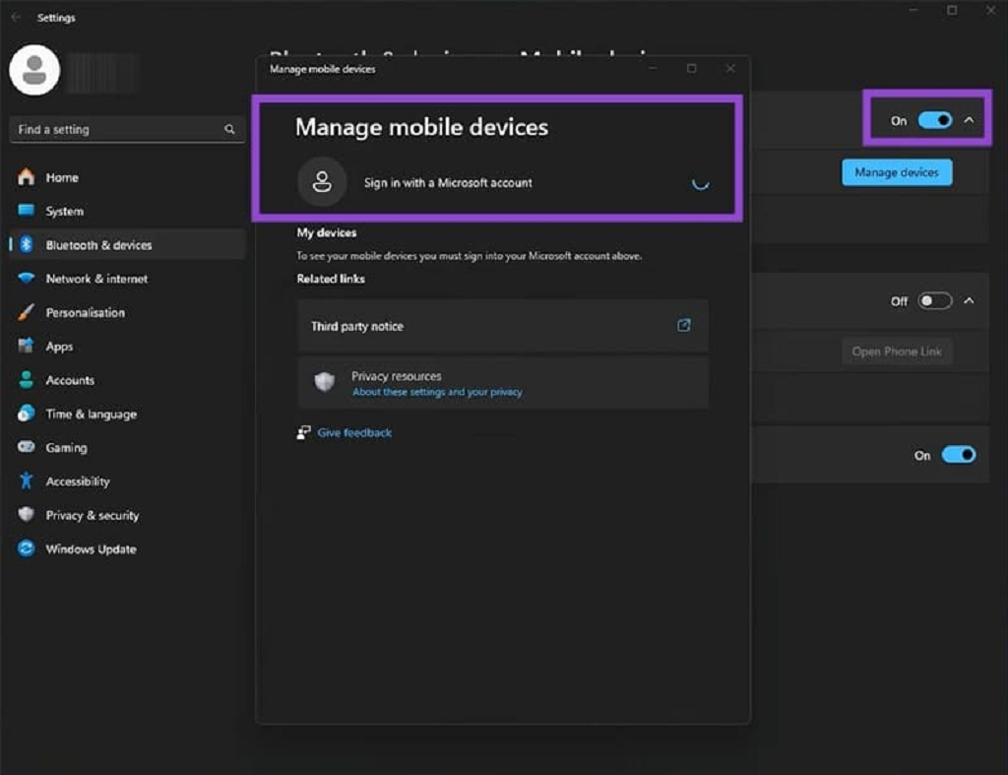Turn off the top highlighted On toggle
This screenshot has width=1008, height=775.
(935, 120)
